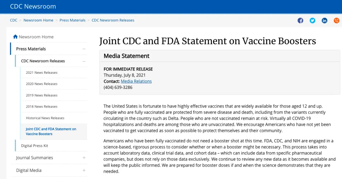This screenshot has height=179, width=342.
Task: Open 2021 News Releases in sidebar
Action: point(41,72)
